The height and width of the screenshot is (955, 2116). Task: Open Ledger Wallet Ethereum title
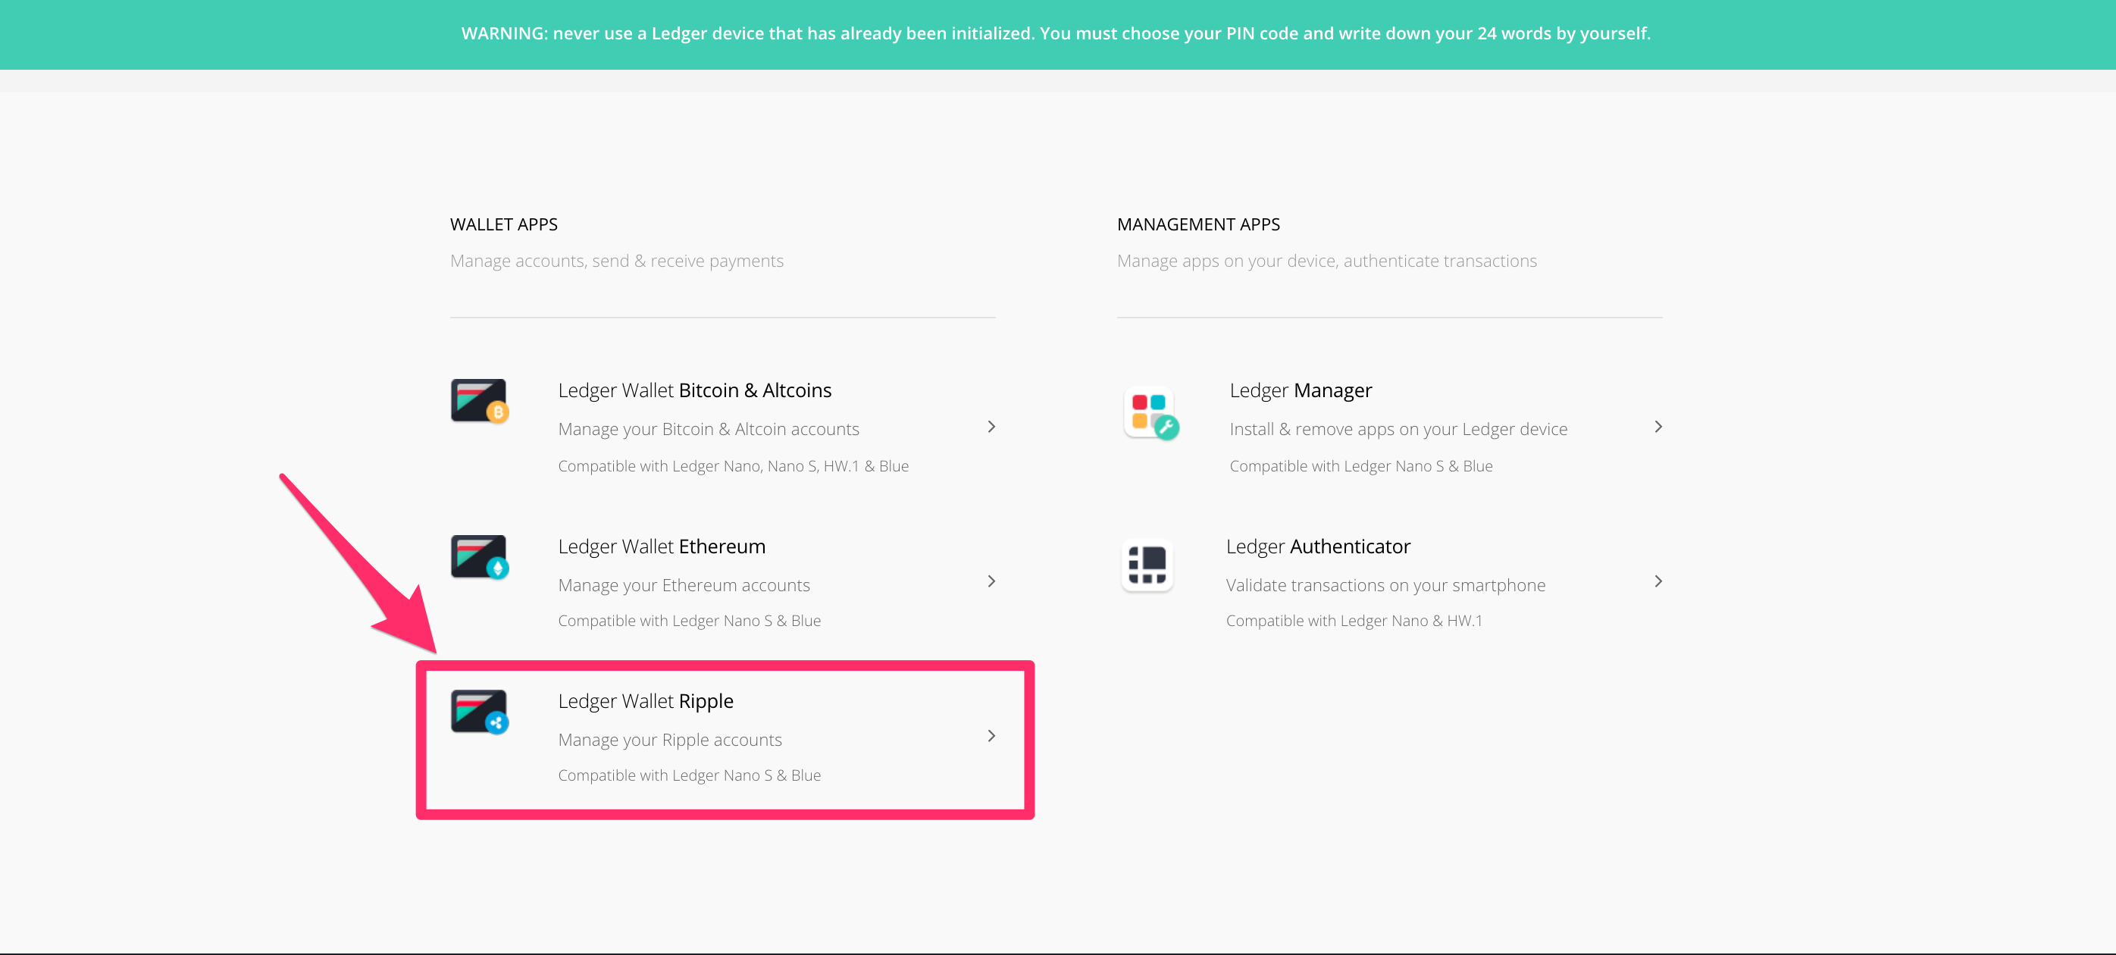[x=661, y=546]
